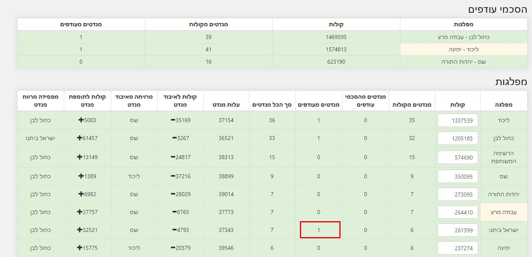Click ישראל ביתנו in the מפסידה מרווח מנדט column

tap(41, 138)
